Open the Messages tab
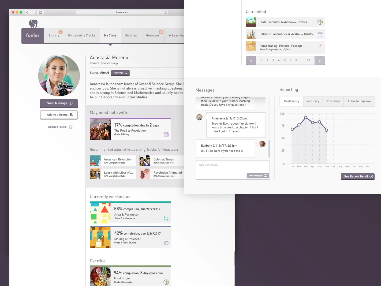381x286 pixels. point(152,35)
